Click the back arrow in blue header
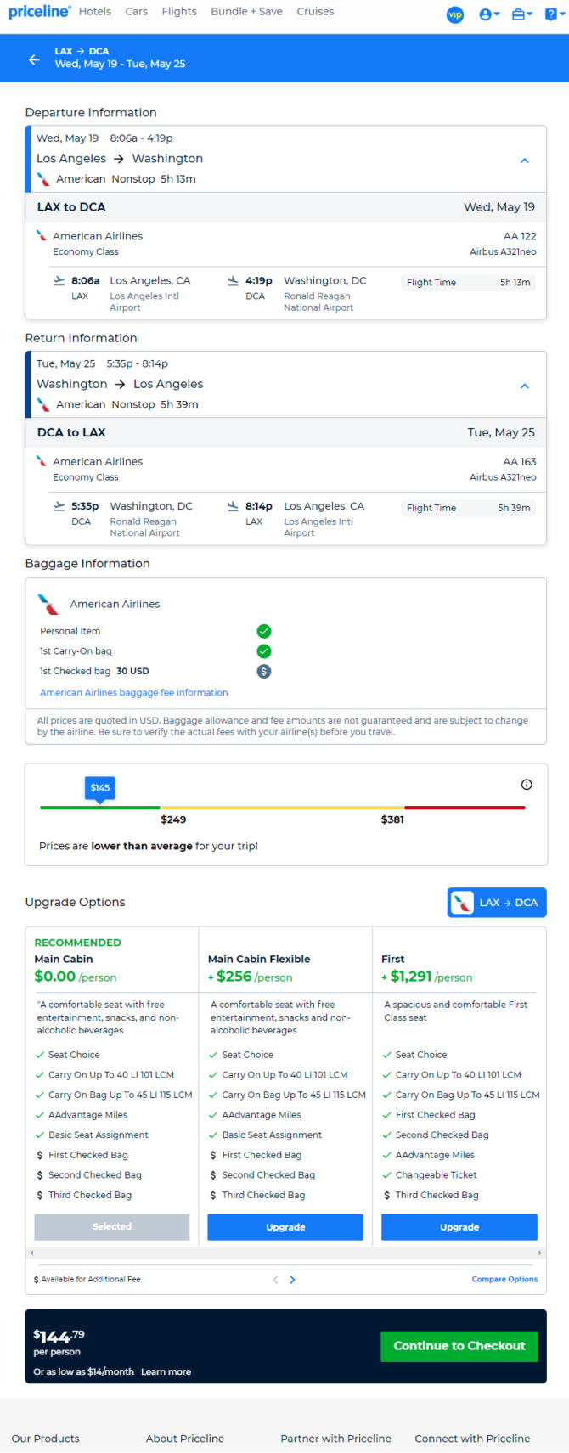 coord(34,59)
